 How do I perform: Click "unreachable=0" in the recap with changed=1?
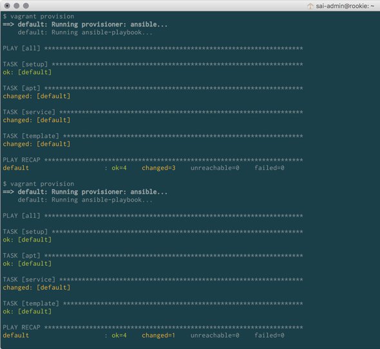(215, 335)
